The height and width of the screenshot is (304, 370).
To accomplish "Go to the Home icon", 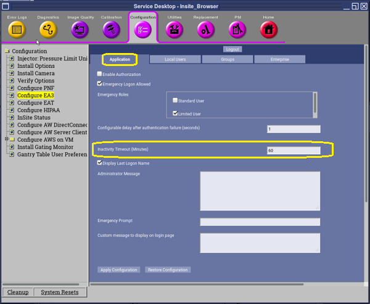I will click(268, 29).
